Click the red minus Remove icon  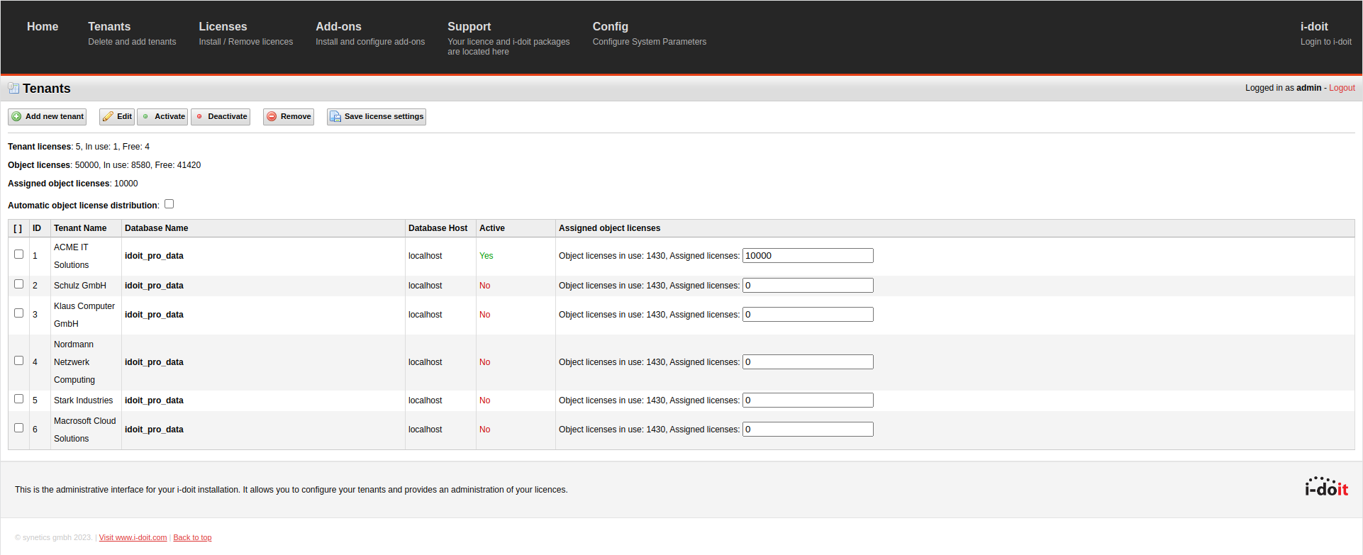272,117
